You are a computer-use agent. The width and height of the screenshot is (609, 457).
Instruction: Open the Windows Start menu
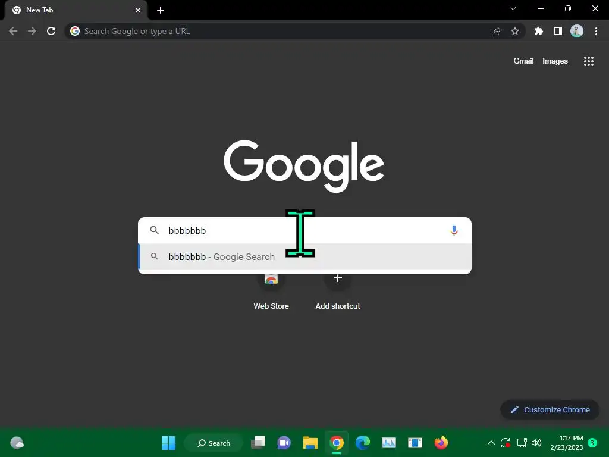coord(168,443)
